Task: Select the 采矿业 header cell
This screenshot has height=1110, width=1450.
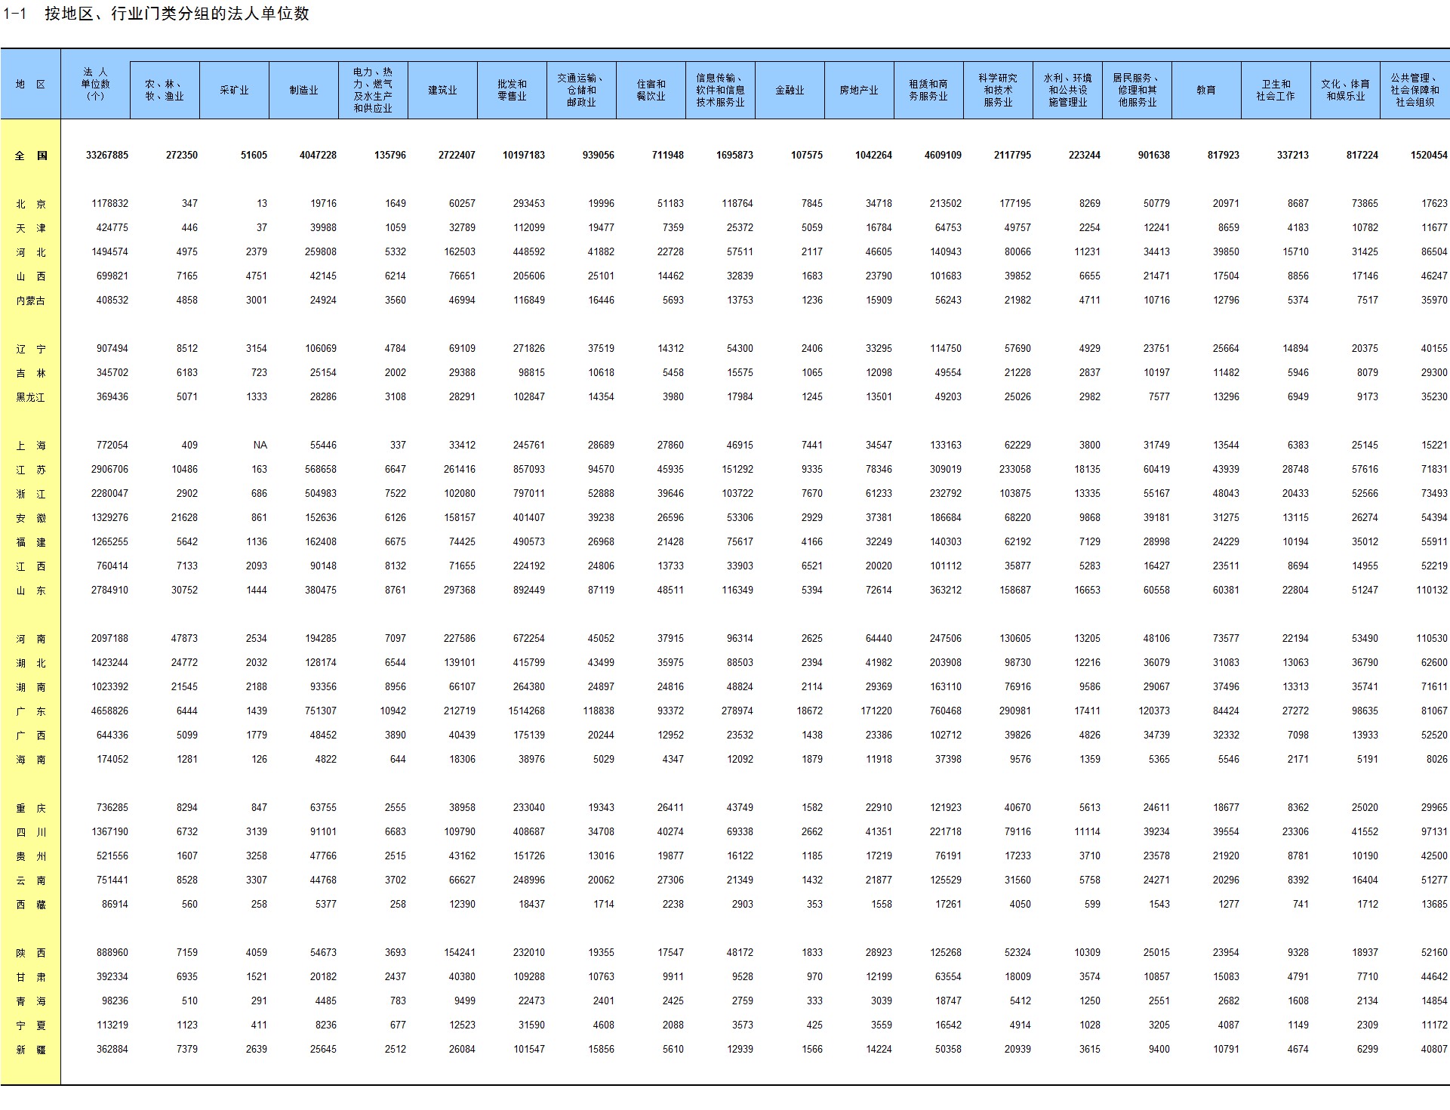Action: point(234,91)
